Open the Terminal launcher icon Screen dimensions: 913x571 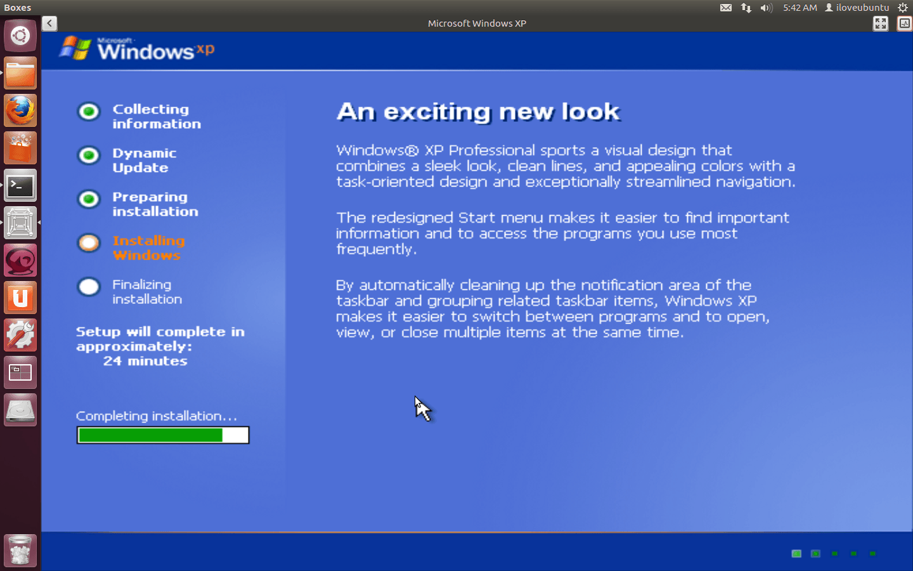click(20, 185)
